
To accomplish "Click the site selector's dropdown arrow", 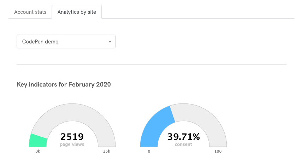I will click(x=110, y=42).
